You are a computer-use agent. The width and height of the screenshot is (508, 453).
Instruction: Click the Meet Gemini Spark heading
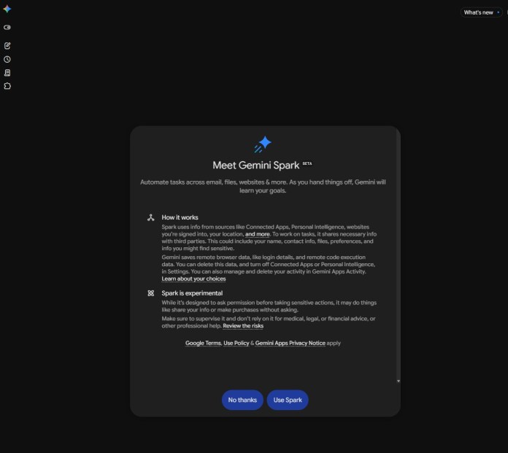256,166
